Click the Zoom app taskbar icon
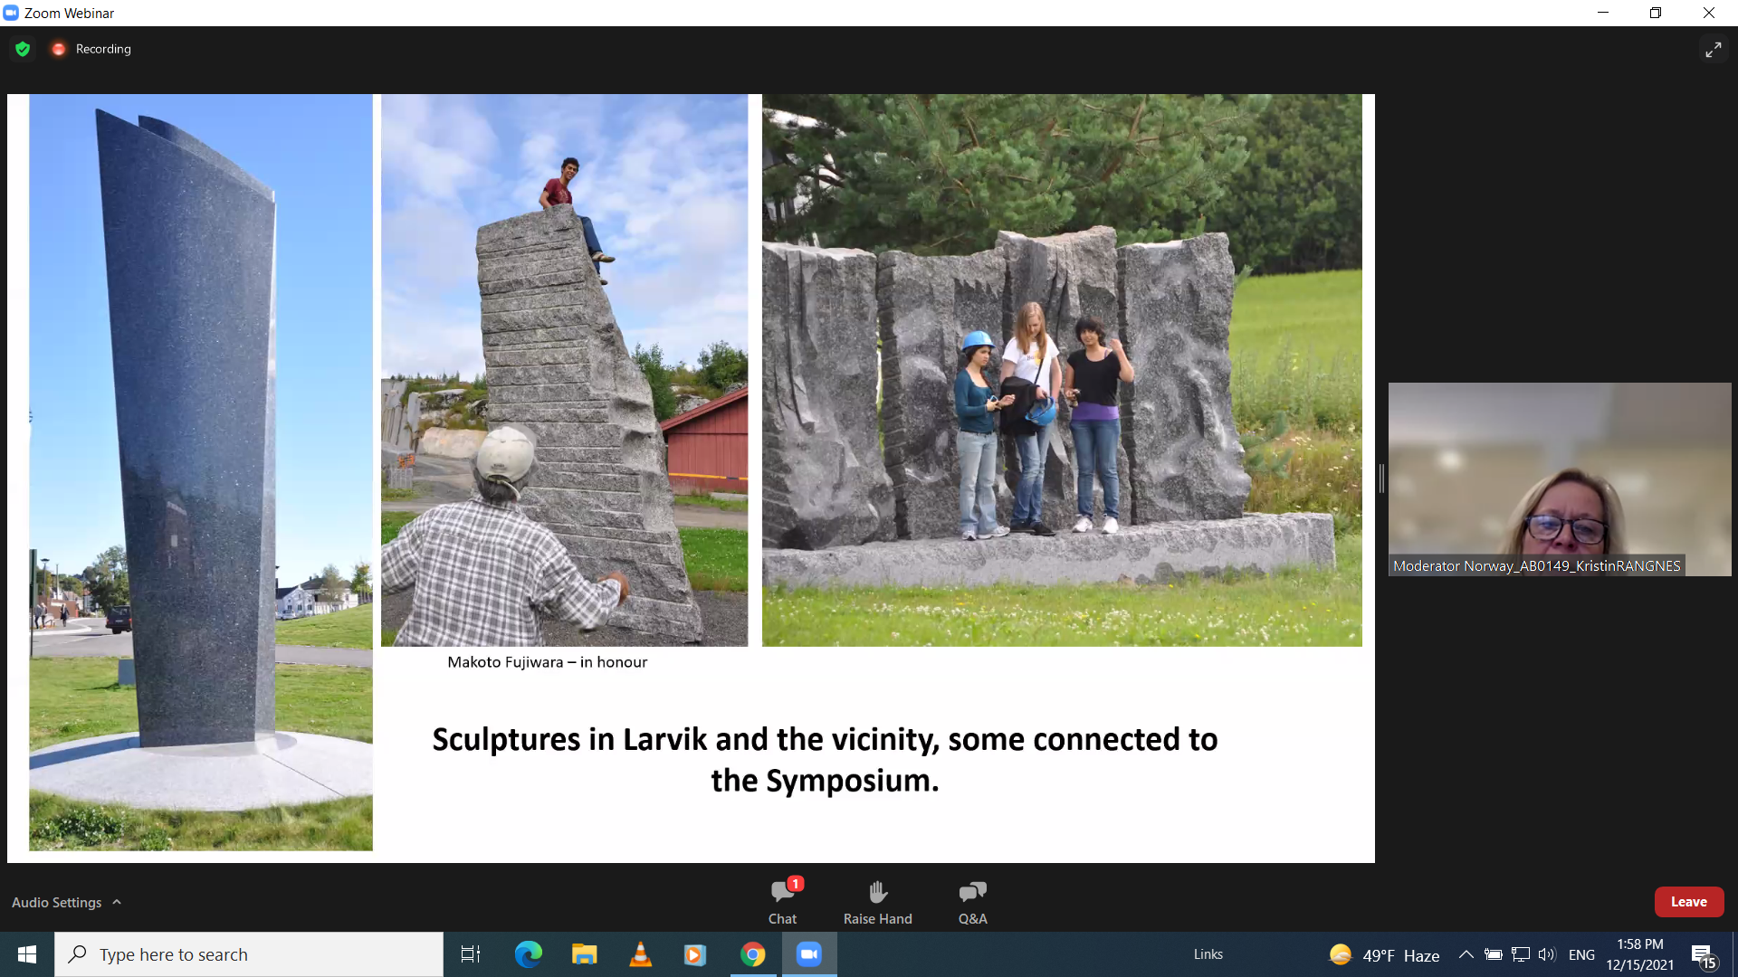 click(x=808, y=954)
